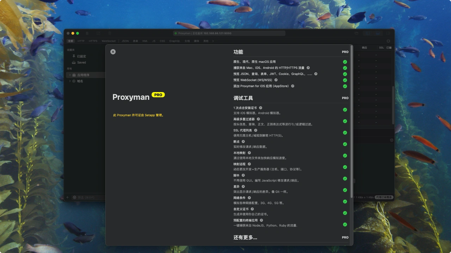Image resolution: width=451 pixels, height=253 pixels.
Task: Open link arrow beside SSL 代理列表
Action: click(256, 130)
